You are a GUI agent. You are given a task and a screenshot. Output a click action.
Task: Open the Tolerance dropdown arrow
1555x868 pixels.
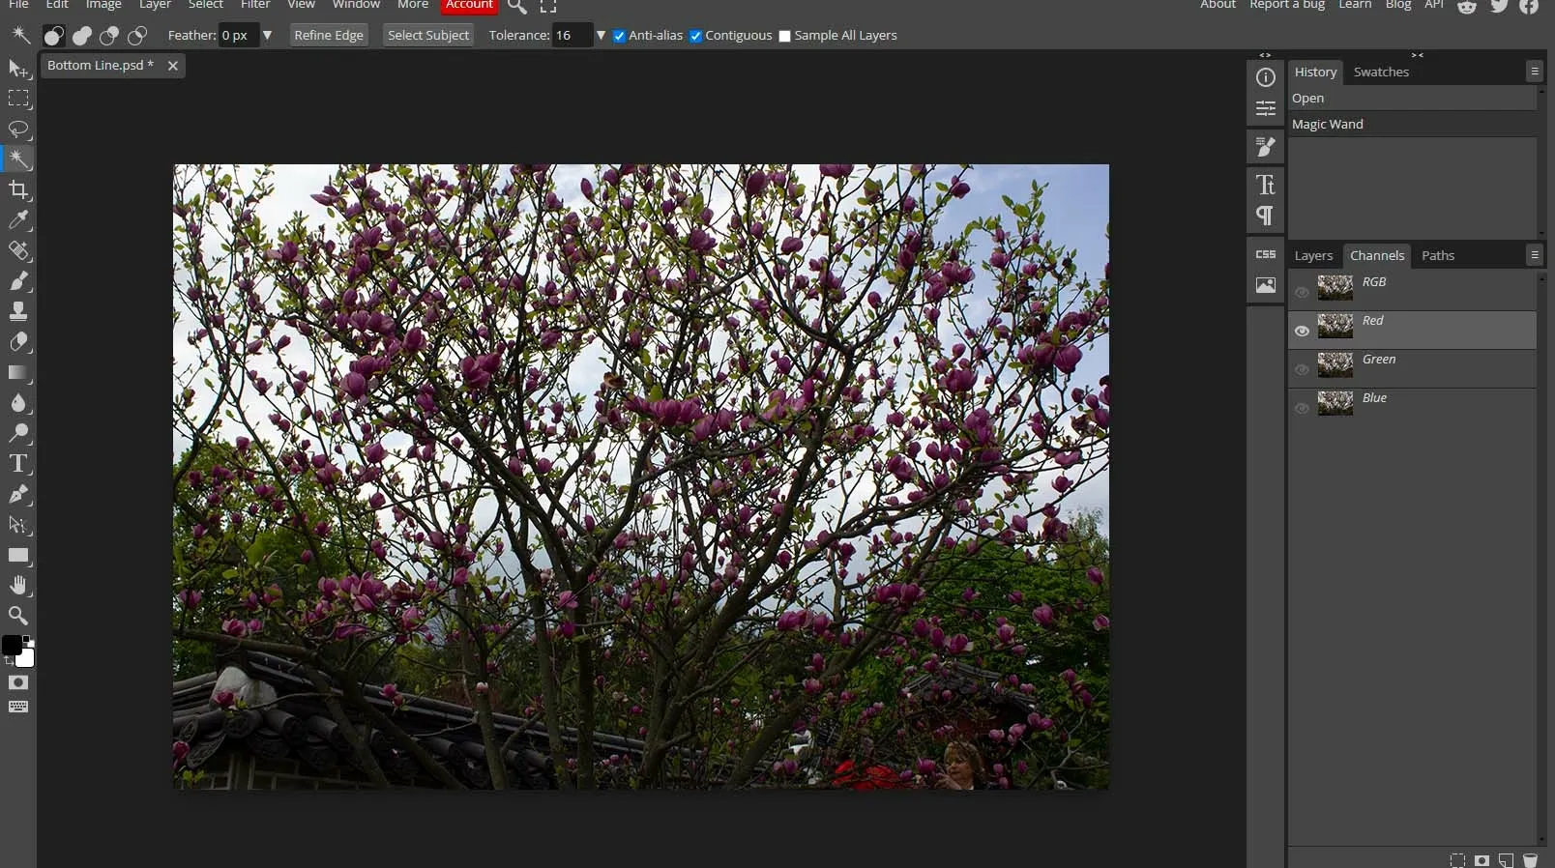tap(601, 36)
